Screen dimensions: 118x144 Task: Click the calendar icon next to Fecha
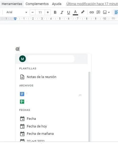point(22,119)
